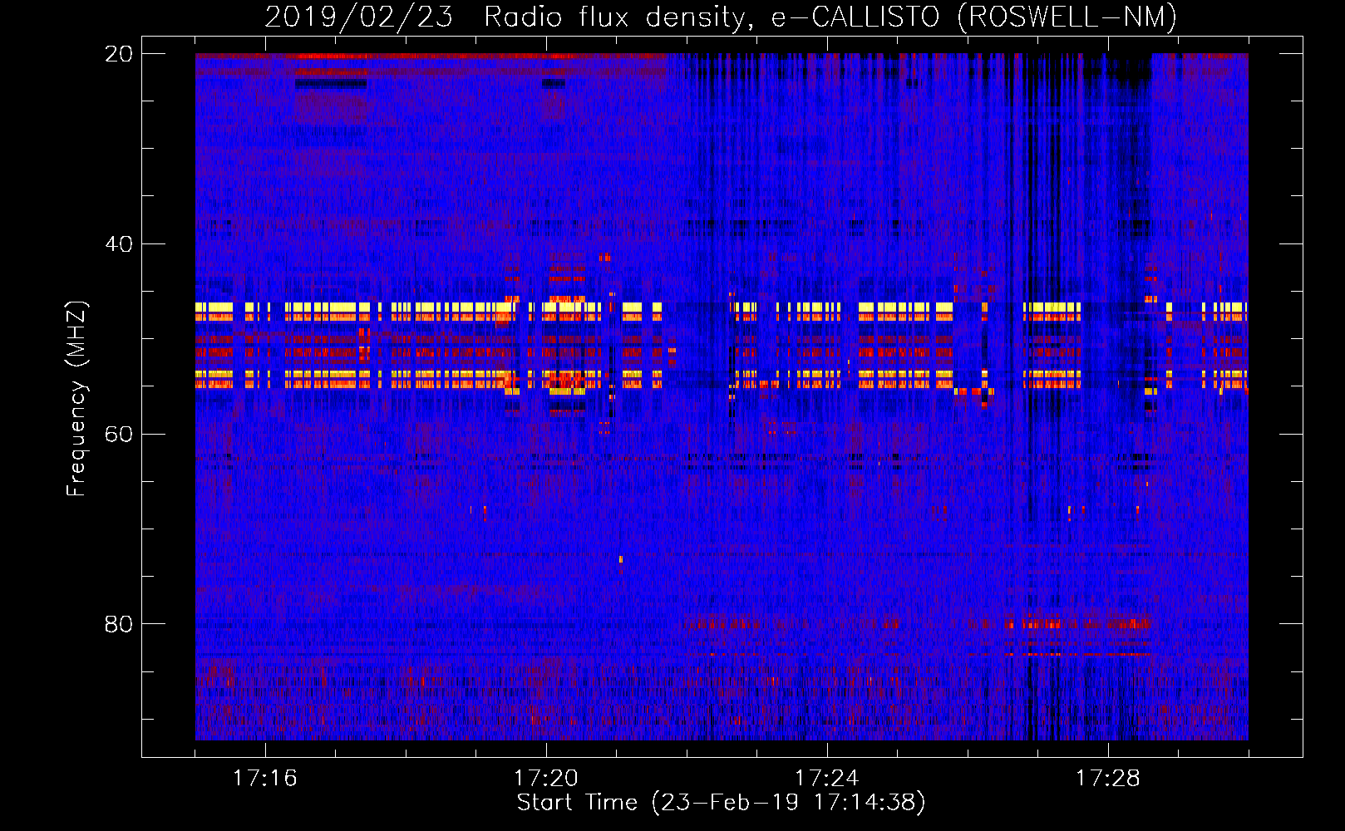Click the 20 frequency tick label
Viewport: 1345px width, 831px height.
point(119,54)
